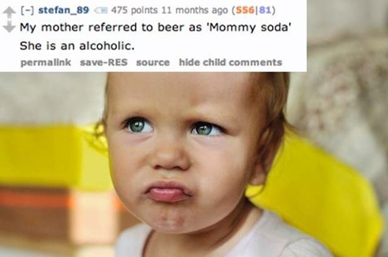View the comment source
Screen dimensions: 388x257
(153, 62)
